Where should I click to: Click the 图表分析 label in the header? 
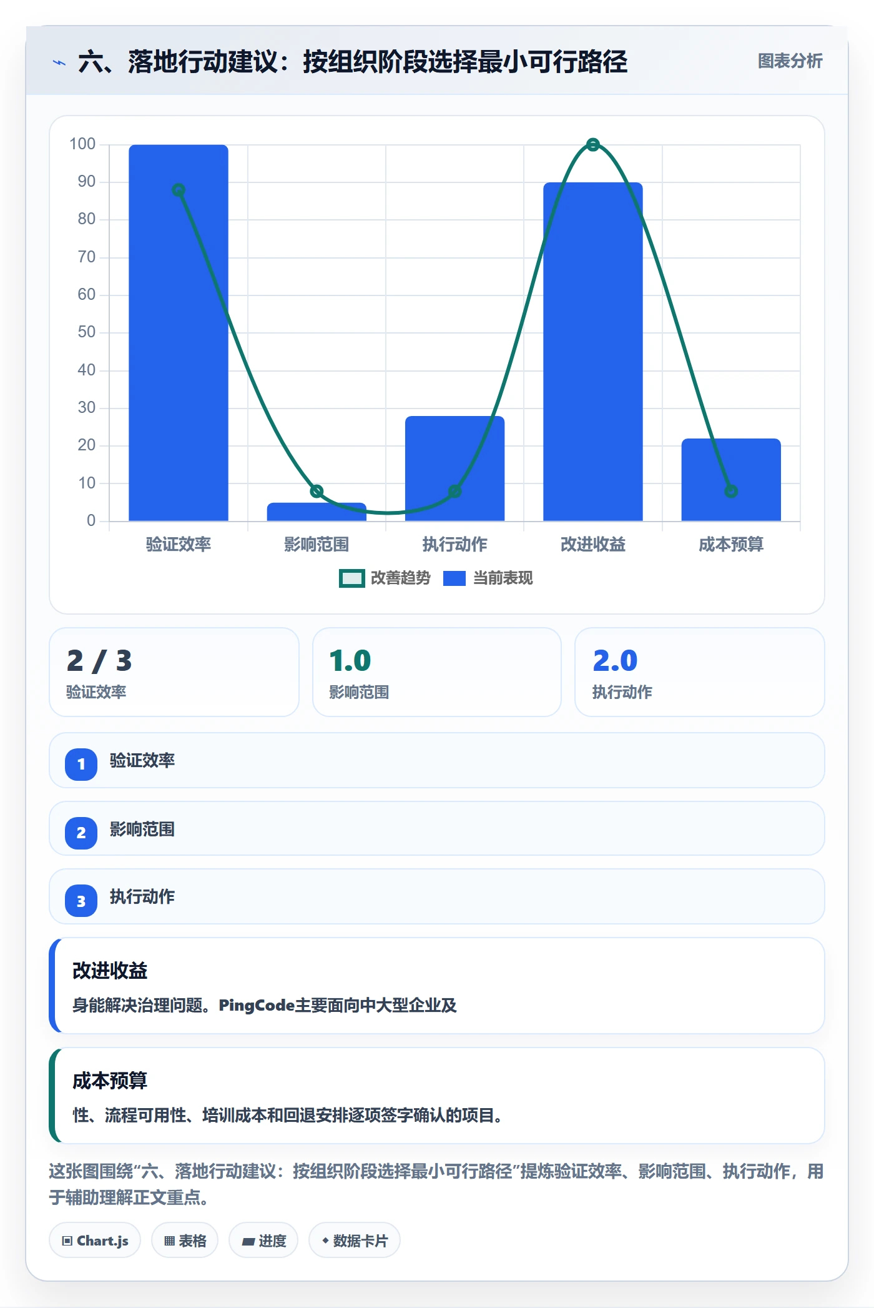790,61
